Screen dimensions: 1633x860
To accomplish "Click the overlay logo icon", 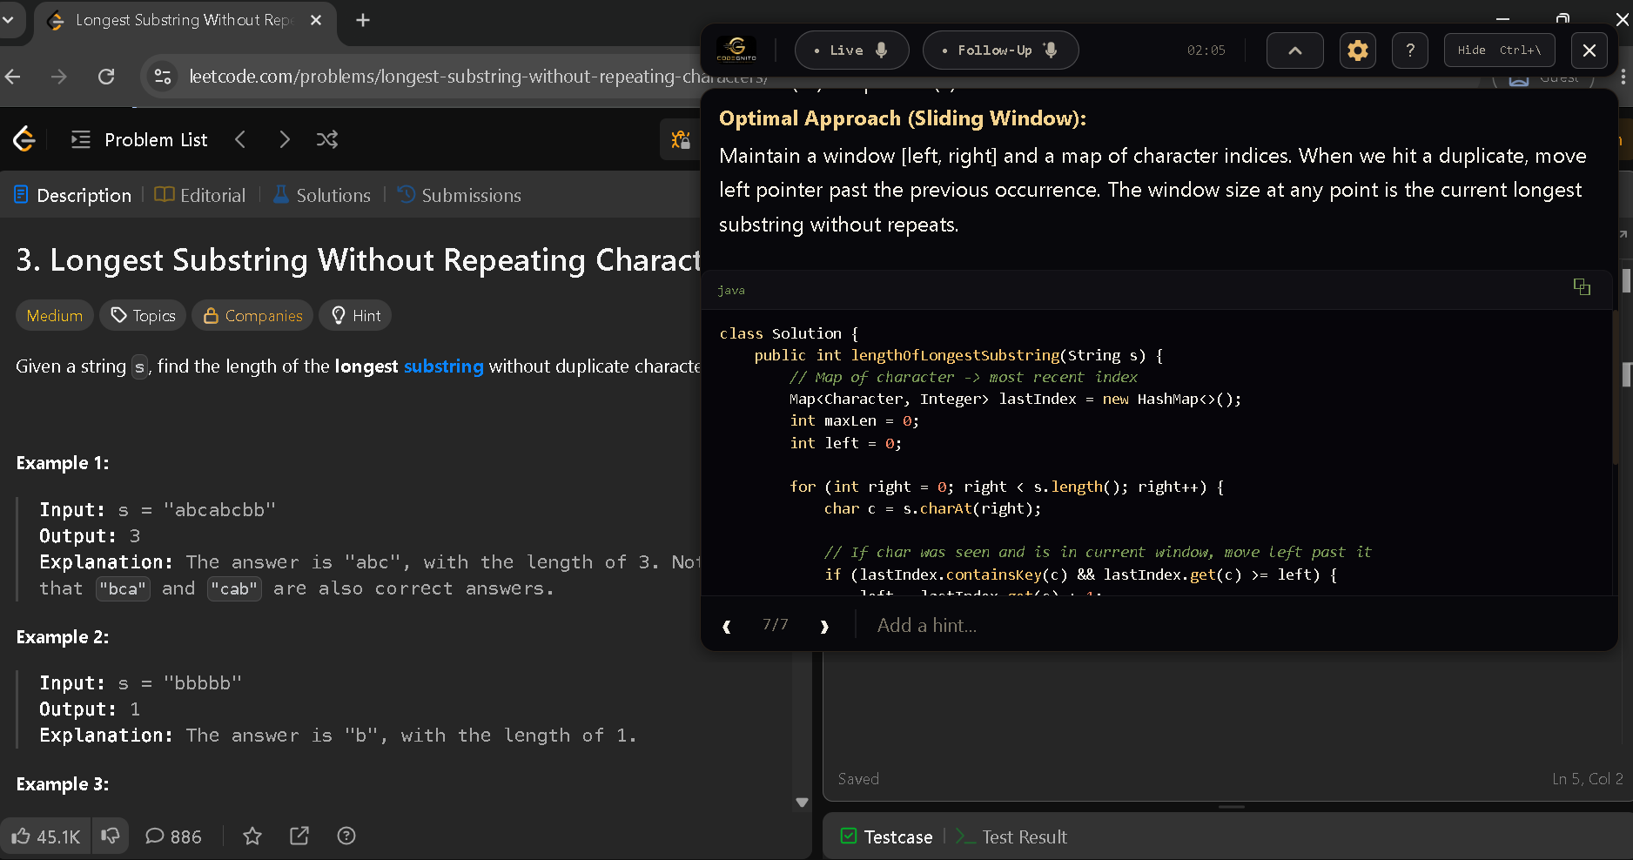I will (x=736, y=50).
